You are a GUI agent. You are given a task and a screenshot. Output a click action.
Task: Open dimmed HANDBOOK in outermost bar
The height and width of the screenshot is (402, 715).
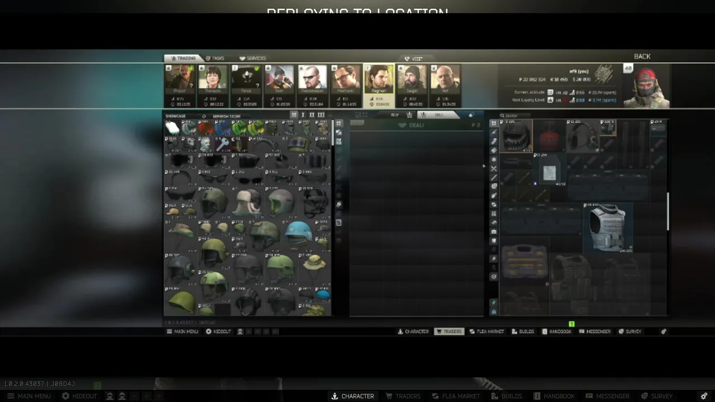point(554,396)
